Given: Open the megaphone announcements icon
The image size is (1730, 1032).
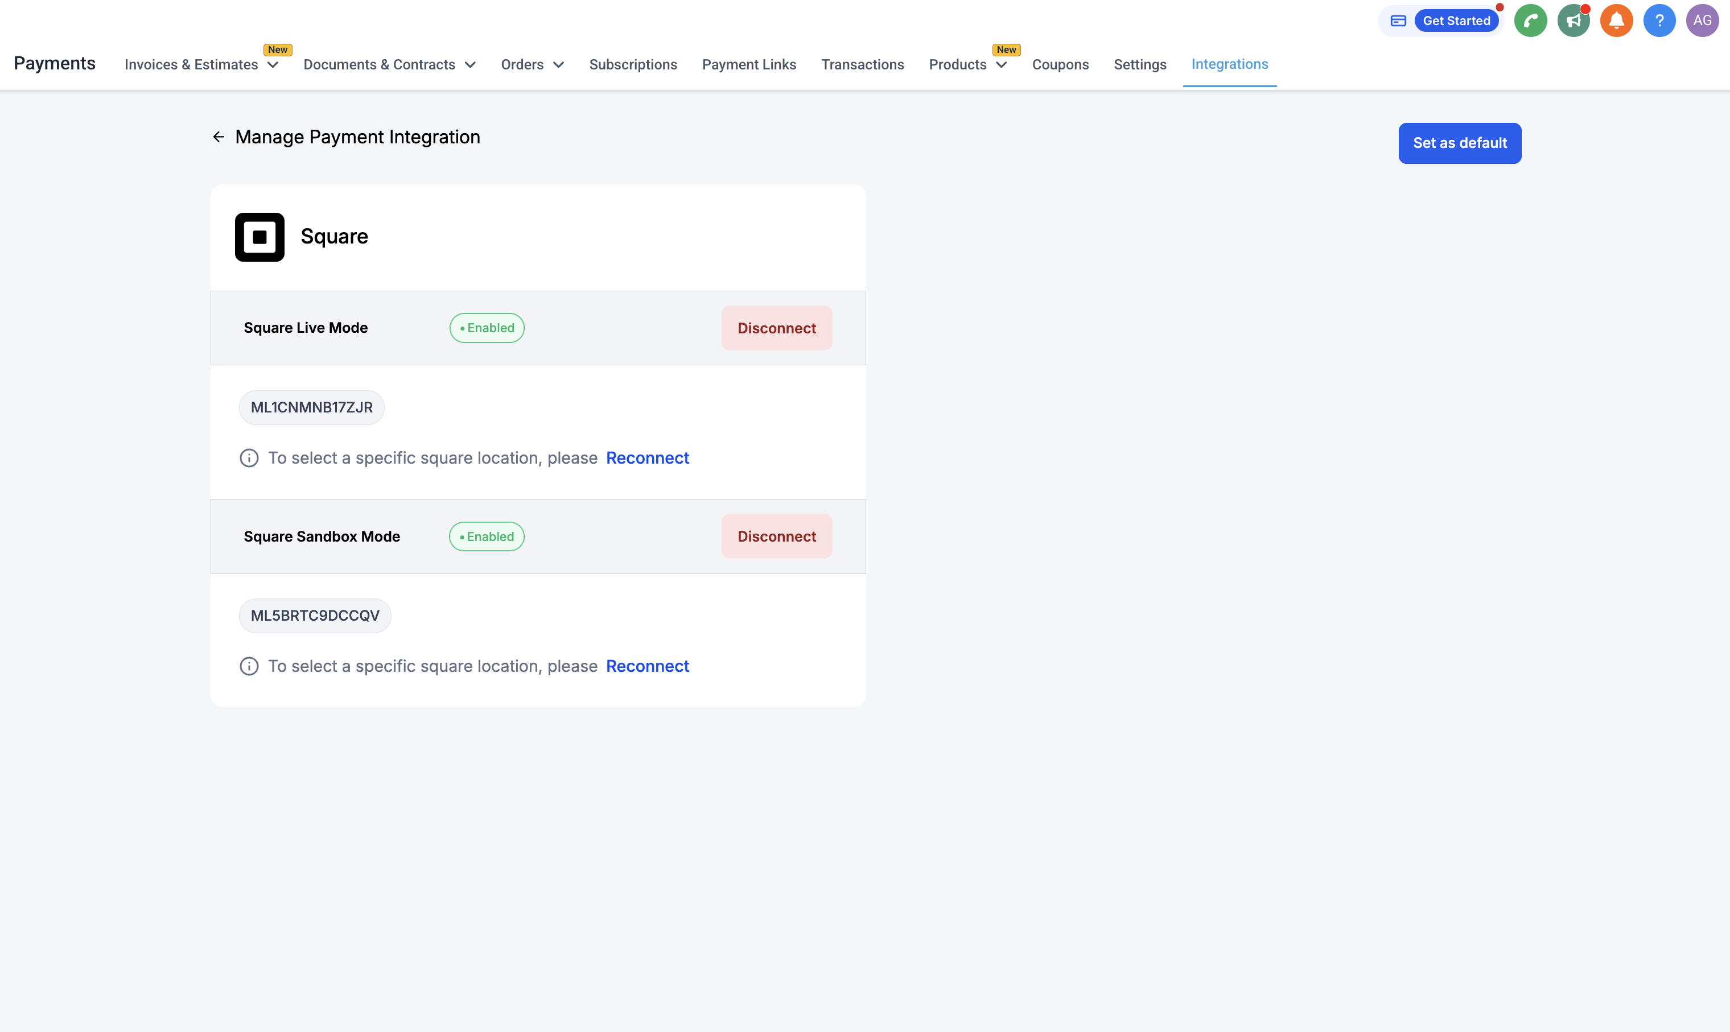Looking at the screenshot, I should pos(1573,21).
